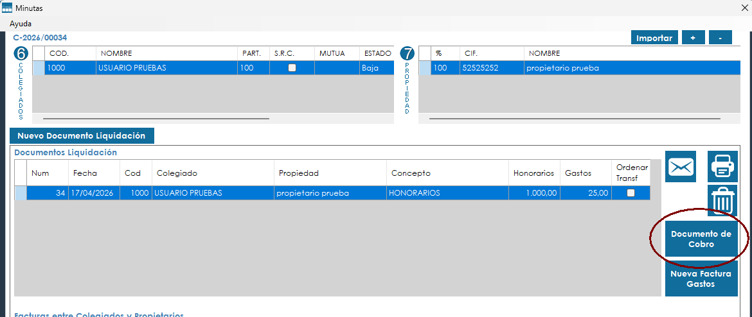Click the number 6 Colegiados badge
This screenshot has width=752, height=317.
[21, 53]
